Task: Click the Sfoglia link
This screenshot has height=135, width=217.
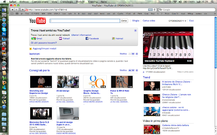Action: (x=136, y=21)
